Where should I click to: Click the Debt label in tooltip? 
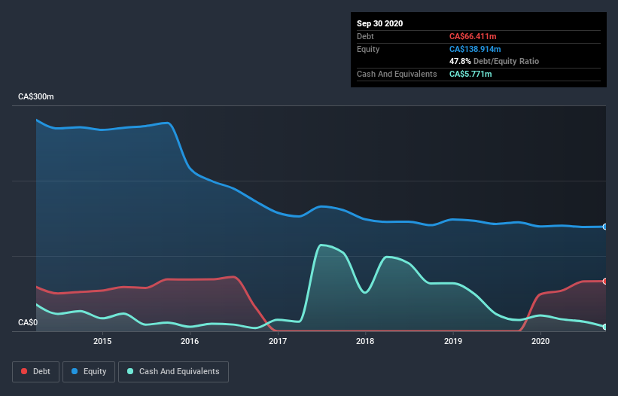(365, 36)
